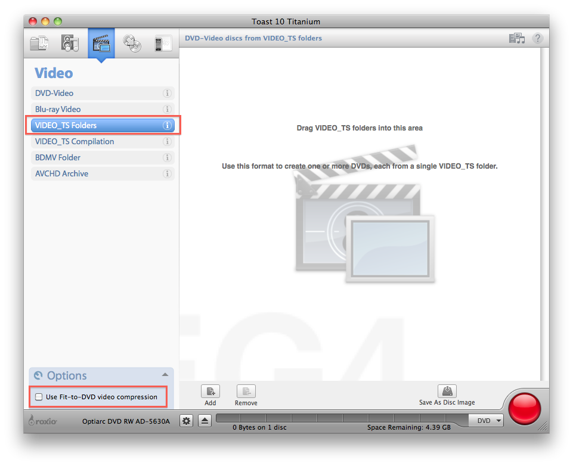
Task: Open the Convert category device icon
Action: (x=163, y=44)
